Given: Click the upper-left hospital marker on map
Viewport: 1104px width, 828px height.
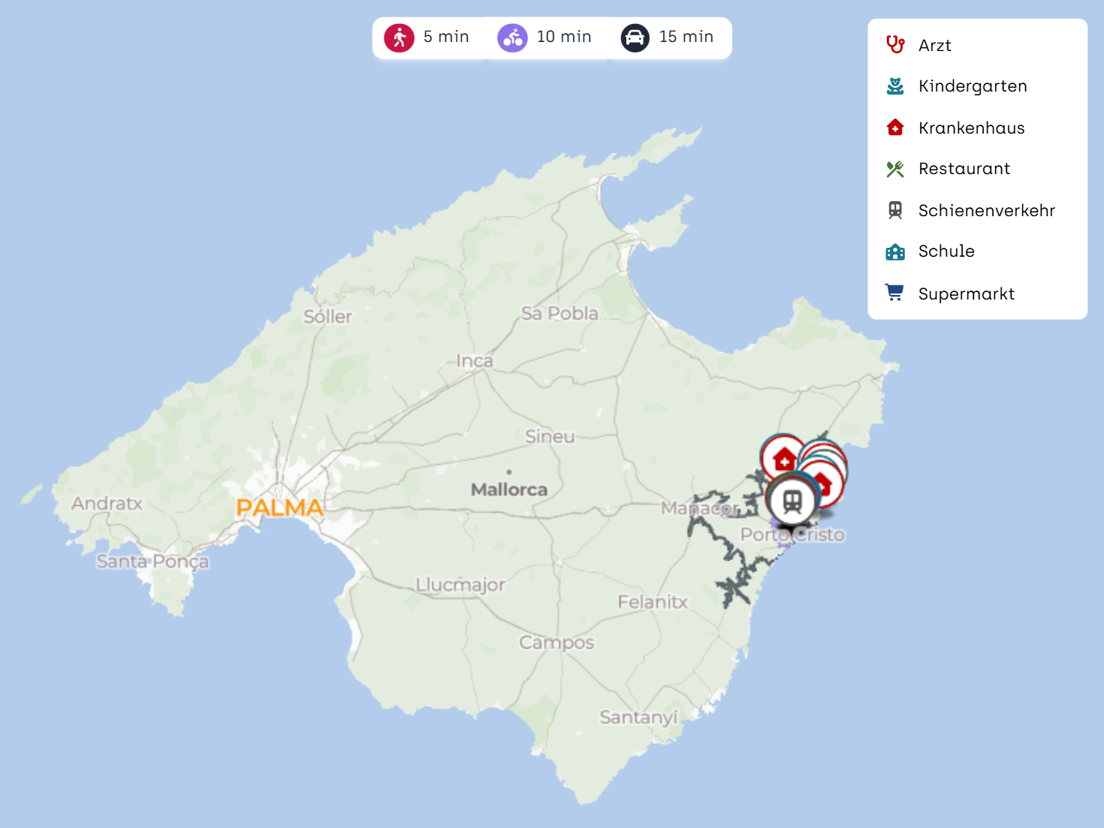Looking at the screenshot, I should (x=783, y=456).
